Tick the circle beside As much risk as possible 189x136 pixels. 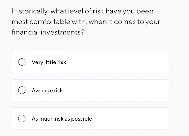22,118
